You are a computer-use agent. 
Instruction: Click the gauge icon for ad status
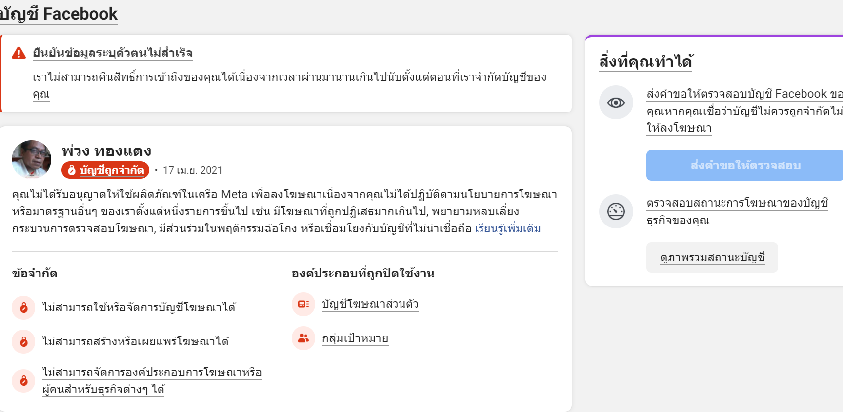(x=616, y=212)
